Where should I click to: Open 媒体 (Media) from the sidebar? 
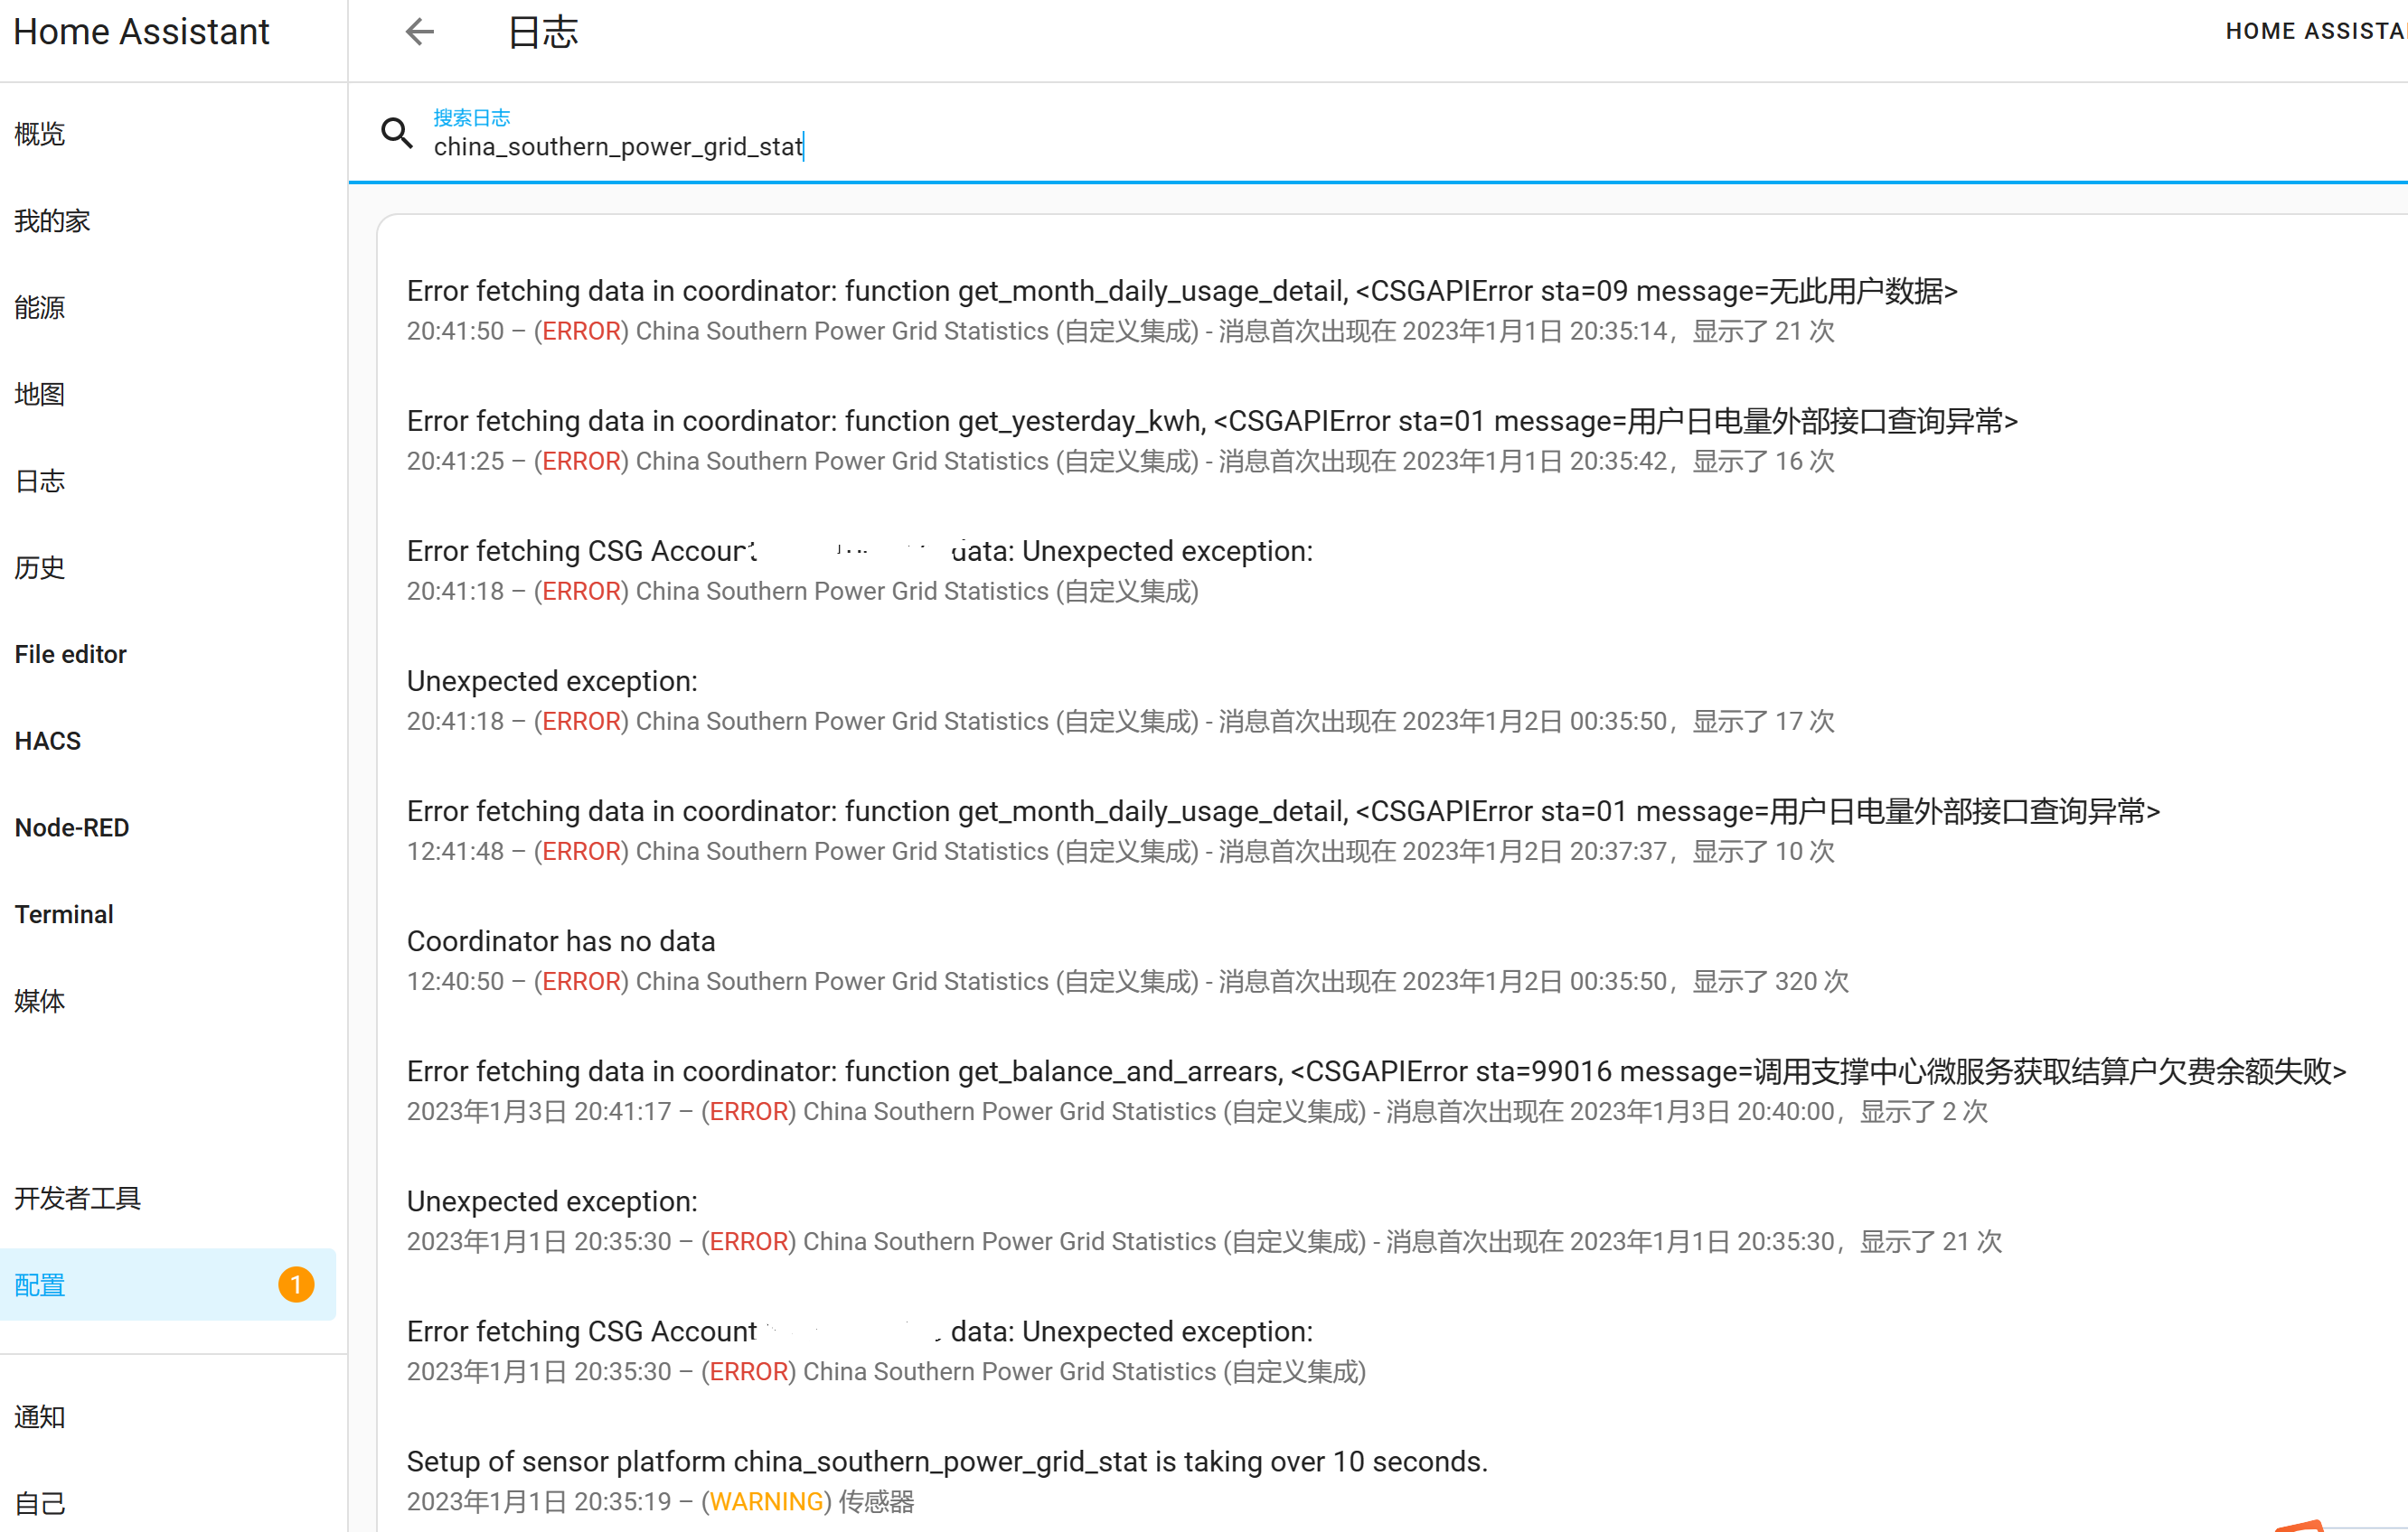(39, 1002)
